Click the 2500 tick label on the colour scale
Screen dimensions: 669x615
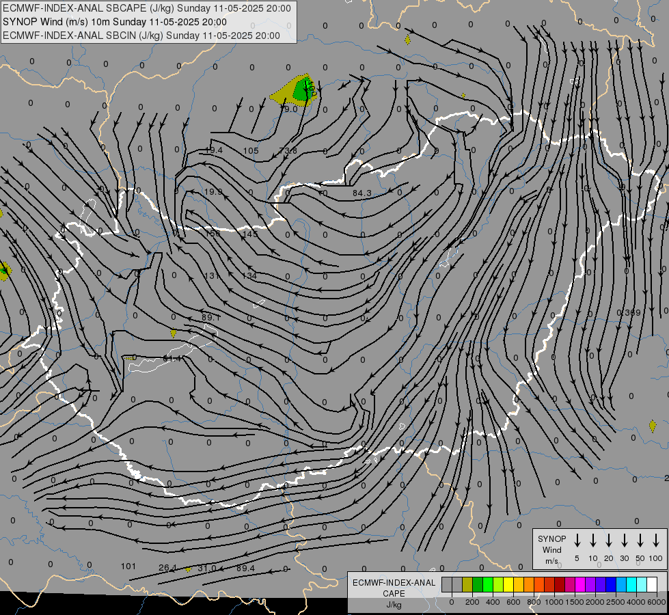coord(616,602)
